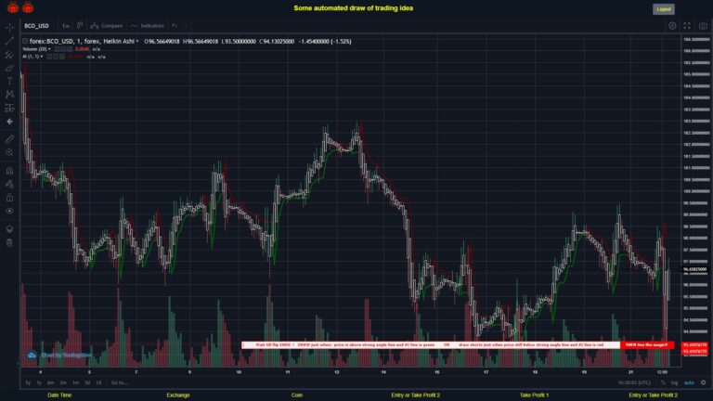This screenshot has width=713, height=401.
Task: Log out with the Logout button
Action: 664,9
